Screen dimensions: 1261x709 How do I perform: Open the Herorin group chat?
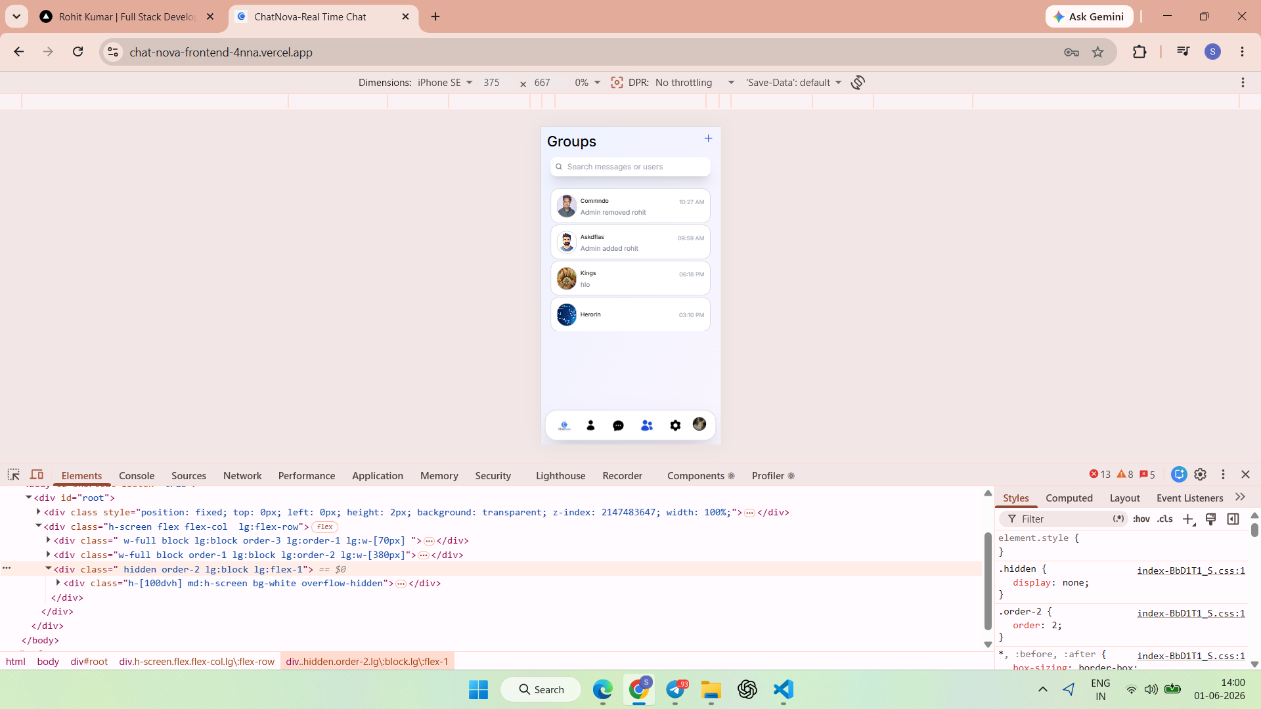[630, 314]
